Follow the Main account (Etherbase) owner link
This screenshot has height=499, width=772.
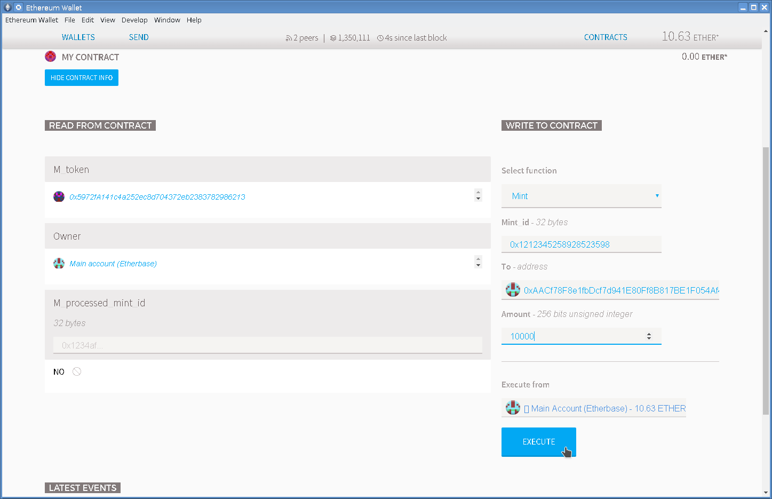coord(113,264)
